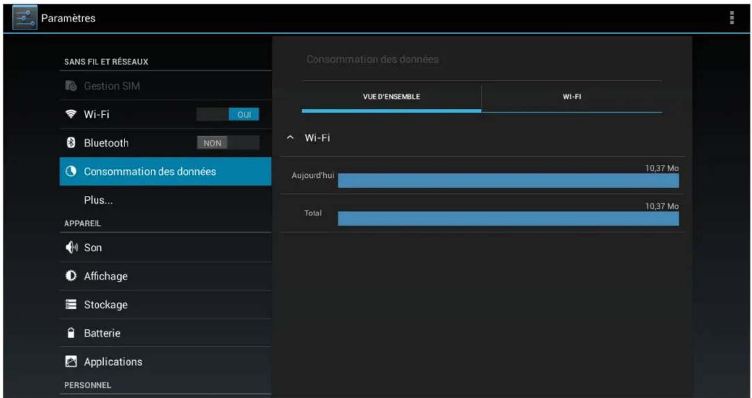Open the overflow menu (three dots)
752x398 pixels.
pyautogui.click(x=731, y=18)
